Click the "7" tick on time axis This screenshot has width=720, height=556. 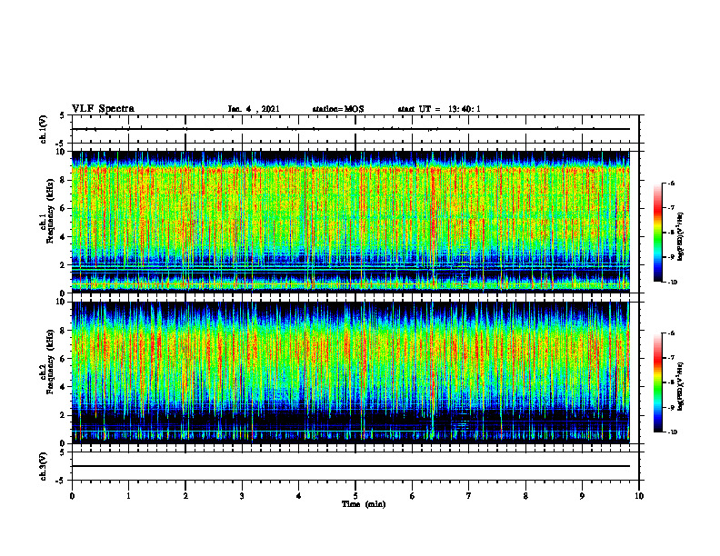pos(469,496)
